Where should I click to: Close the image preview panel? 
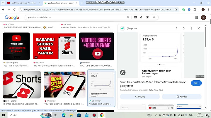[199, 28]
